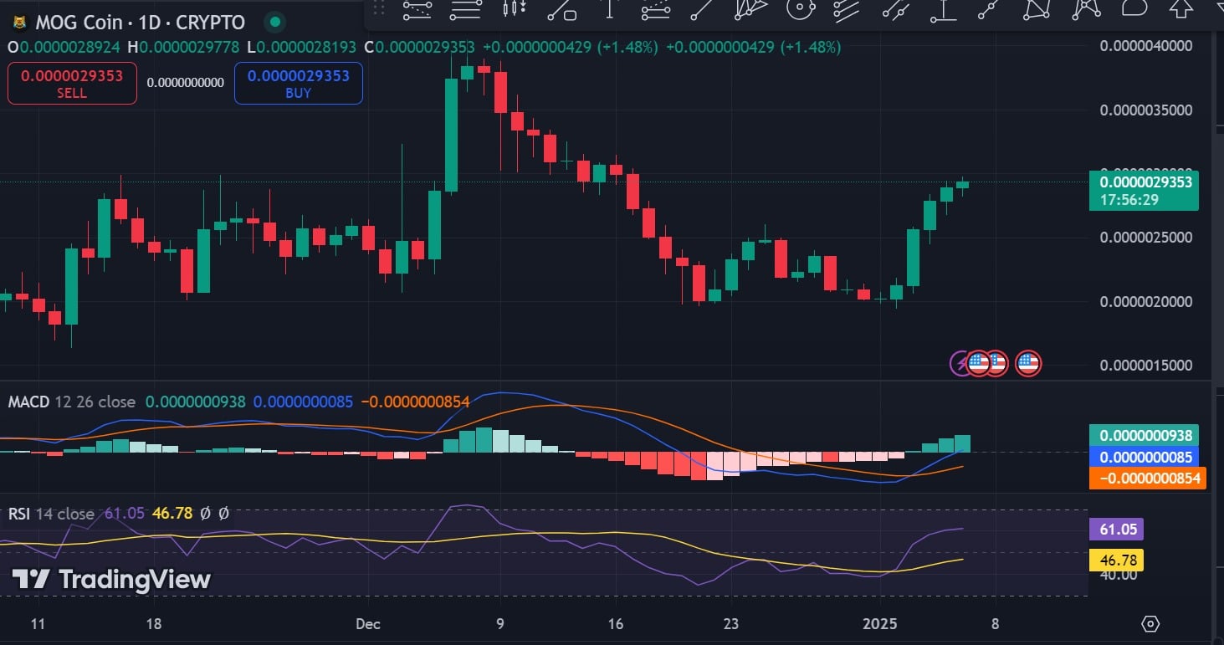This screenshot has height=645, width=1224.
Task: Select the vertical line drawing tool
Action: click(x=610, y=9)
